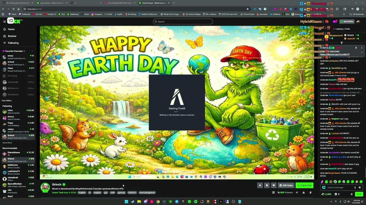Screen dimensions: 366x205
Task: Open Spotify from the taskbar
Action: [x=196, y=202]
